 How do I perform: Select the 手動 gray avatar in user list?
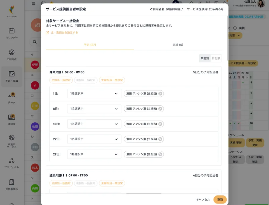click(35, 147)
